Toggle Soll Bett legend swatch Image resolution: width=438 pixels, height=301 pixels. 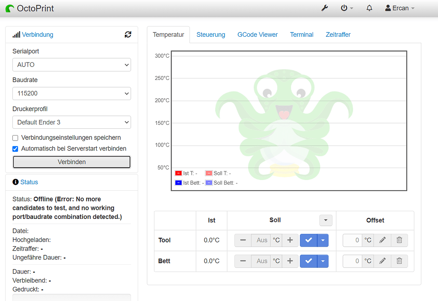tap(209, 183)
